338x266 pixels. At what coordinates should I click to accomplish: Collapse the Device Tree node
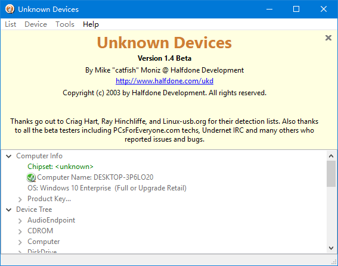(8, 210)
